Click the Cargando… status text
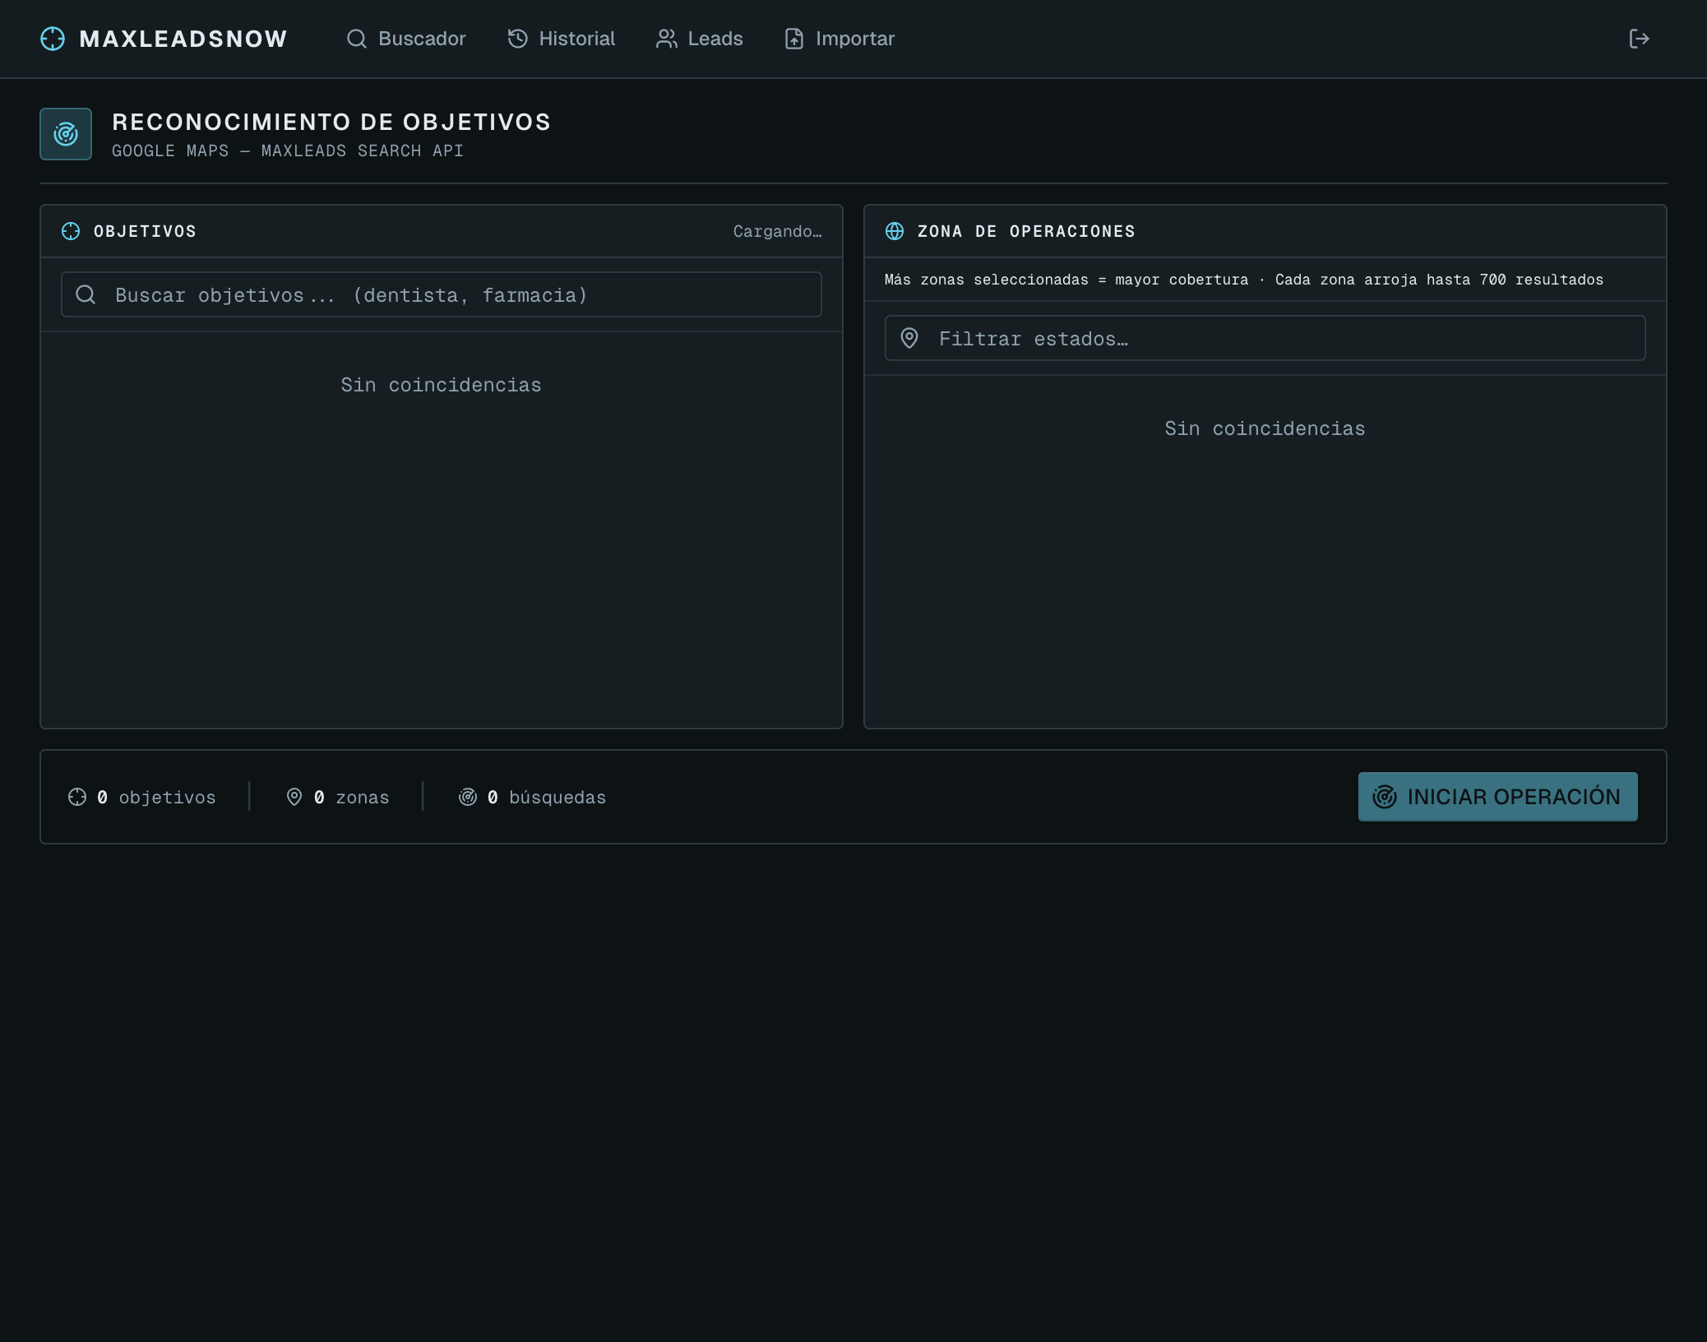Image resolution: width=1707 pixels, height=1342 pixels. pyautogui.click(x=777, y=231)
